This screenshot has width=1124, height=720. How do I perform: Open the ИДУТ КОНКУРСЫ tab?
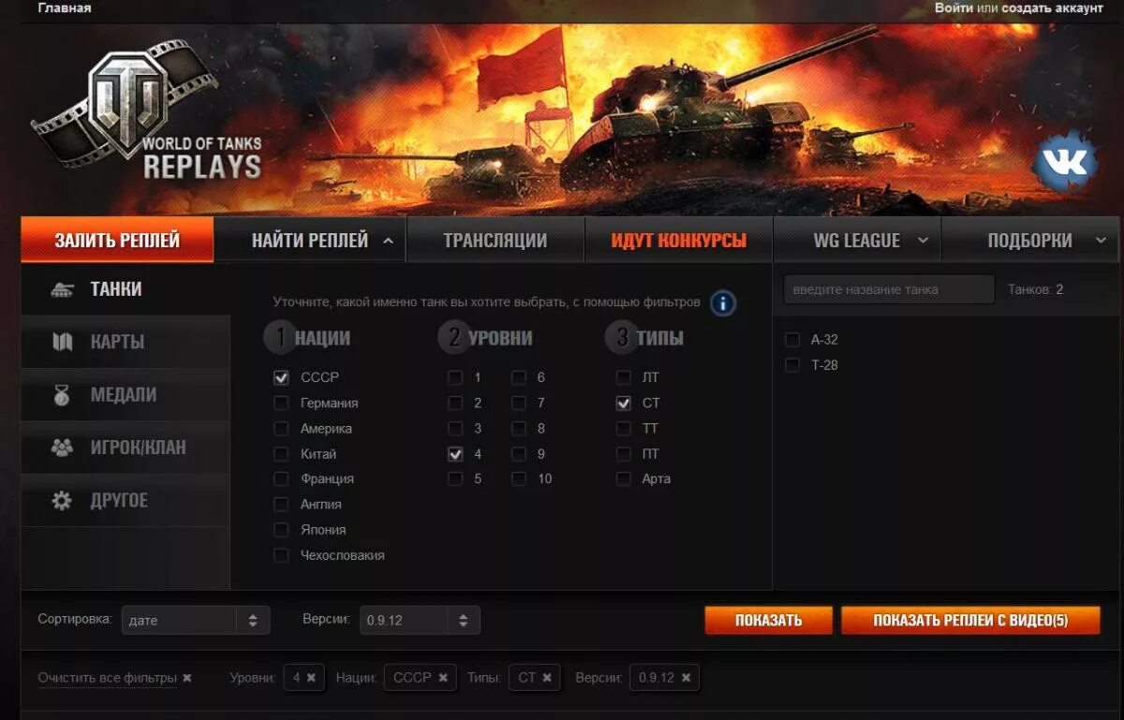pyautogui.click(x=679, y=241)
